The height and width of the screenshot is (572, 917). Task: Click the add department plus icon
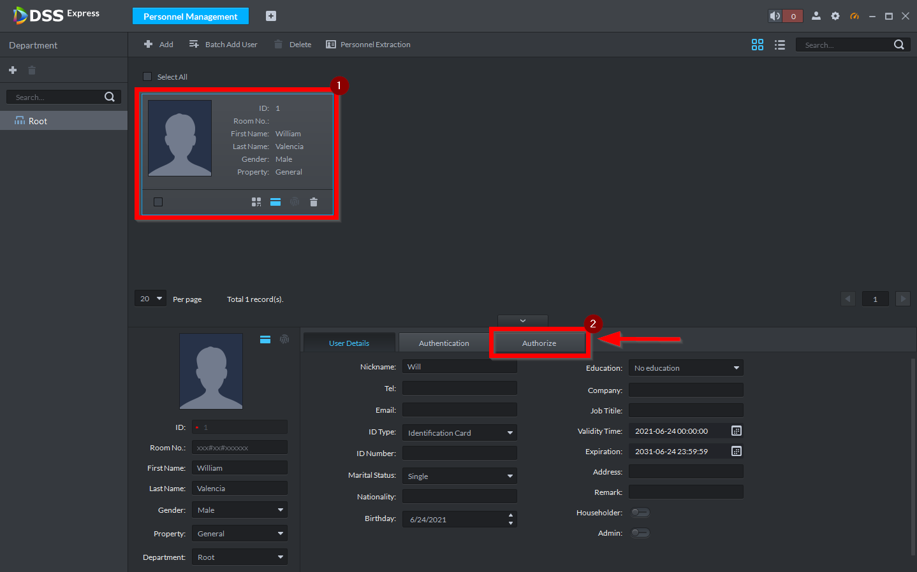pyautogui.click(x=13, y=70)
